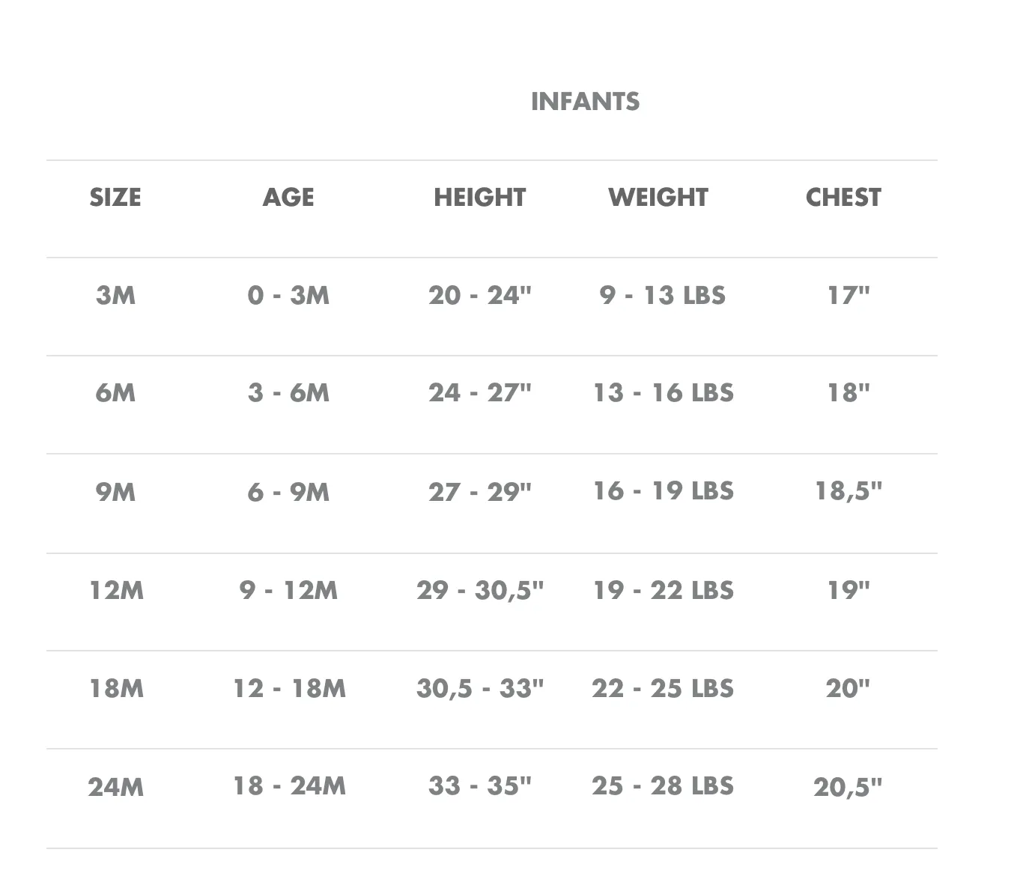
Task: Click the WEIGHT column header
Action: pyautogui.click(x=658, y=197)
